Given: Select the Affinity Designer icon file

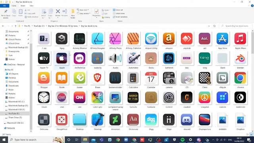Looking at the screenshot, I should 97,41.
